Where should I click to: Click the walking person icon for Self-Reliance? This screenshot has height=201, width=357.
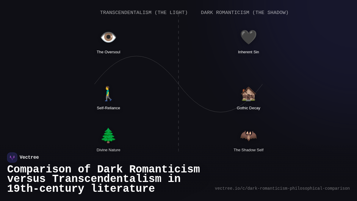108,94
